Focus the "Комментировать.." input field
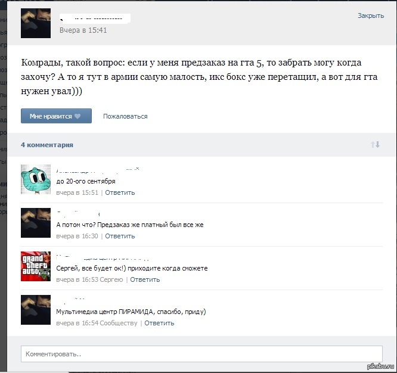The height and width of the screenshot is (373, 397). point(202,353)
